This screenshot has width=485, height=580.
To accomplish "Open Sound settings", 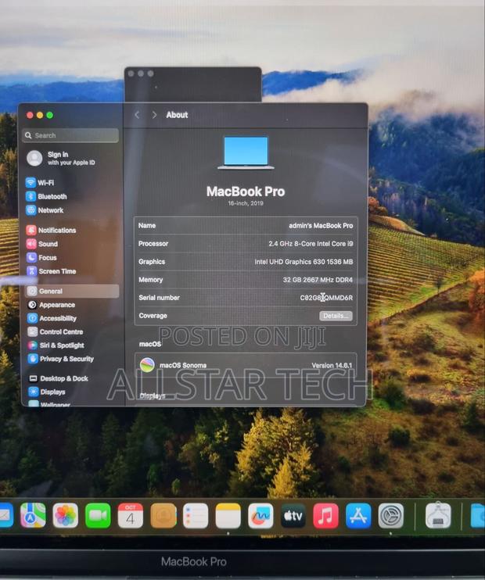I will 42,244.
